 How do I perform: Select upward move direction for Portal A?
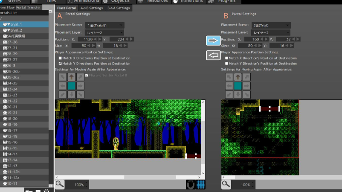[x=71, y=77]
